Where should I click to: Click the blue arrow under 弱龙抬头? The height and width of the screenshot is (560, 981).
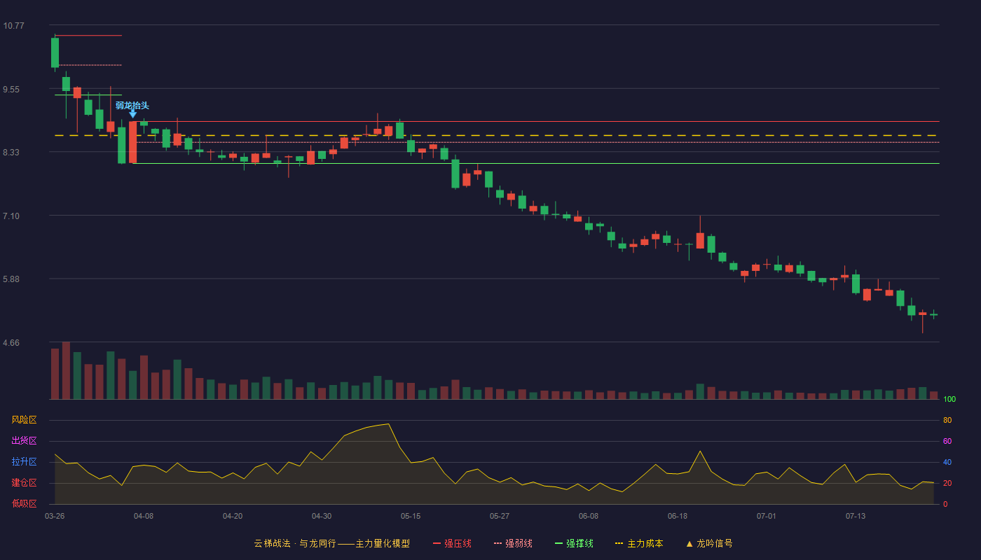tap(132, 114)
